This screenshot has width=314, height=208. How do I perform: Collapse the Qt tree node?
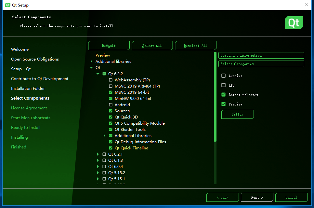(x=92, y=68)
